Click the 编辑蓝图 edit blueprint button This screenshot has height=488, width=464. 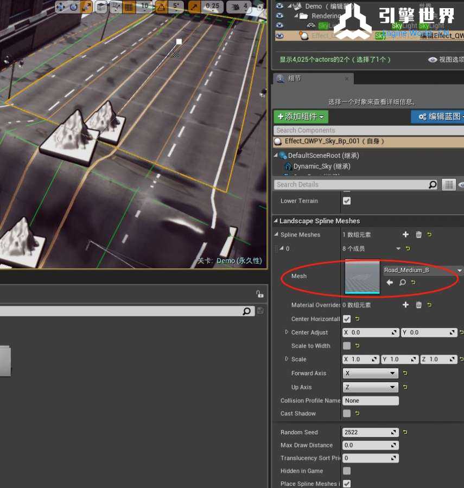437,117
